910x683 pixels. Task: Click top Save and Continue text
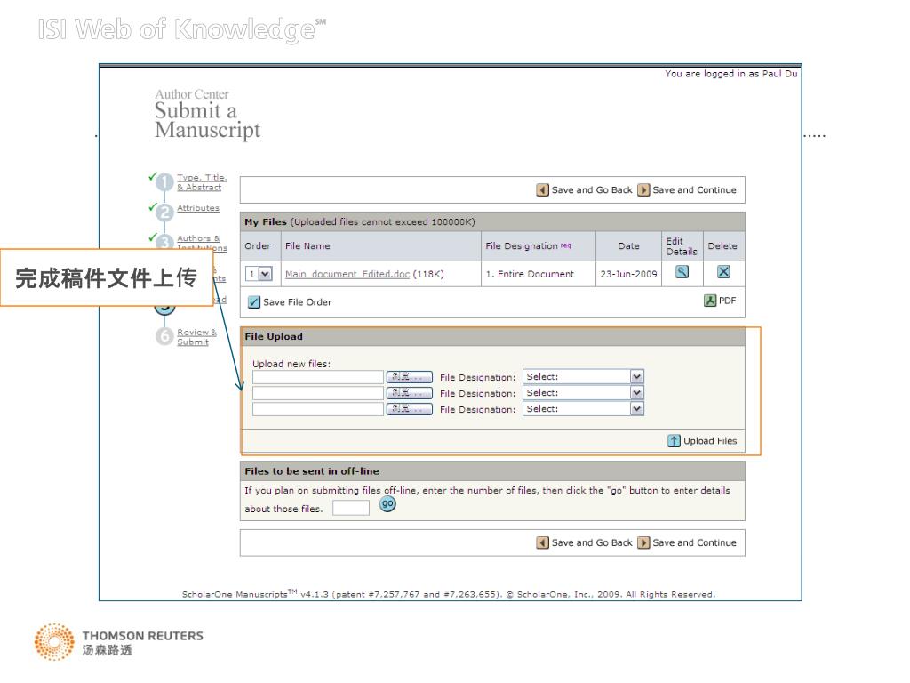[x=694, y=190]
